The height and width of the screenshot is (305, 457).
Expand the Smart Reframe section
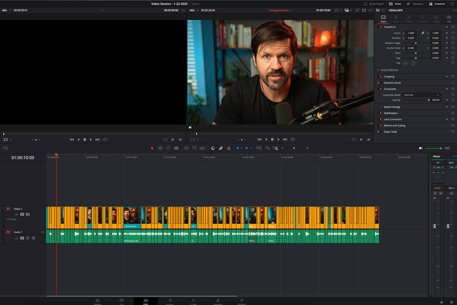[390, 70]
